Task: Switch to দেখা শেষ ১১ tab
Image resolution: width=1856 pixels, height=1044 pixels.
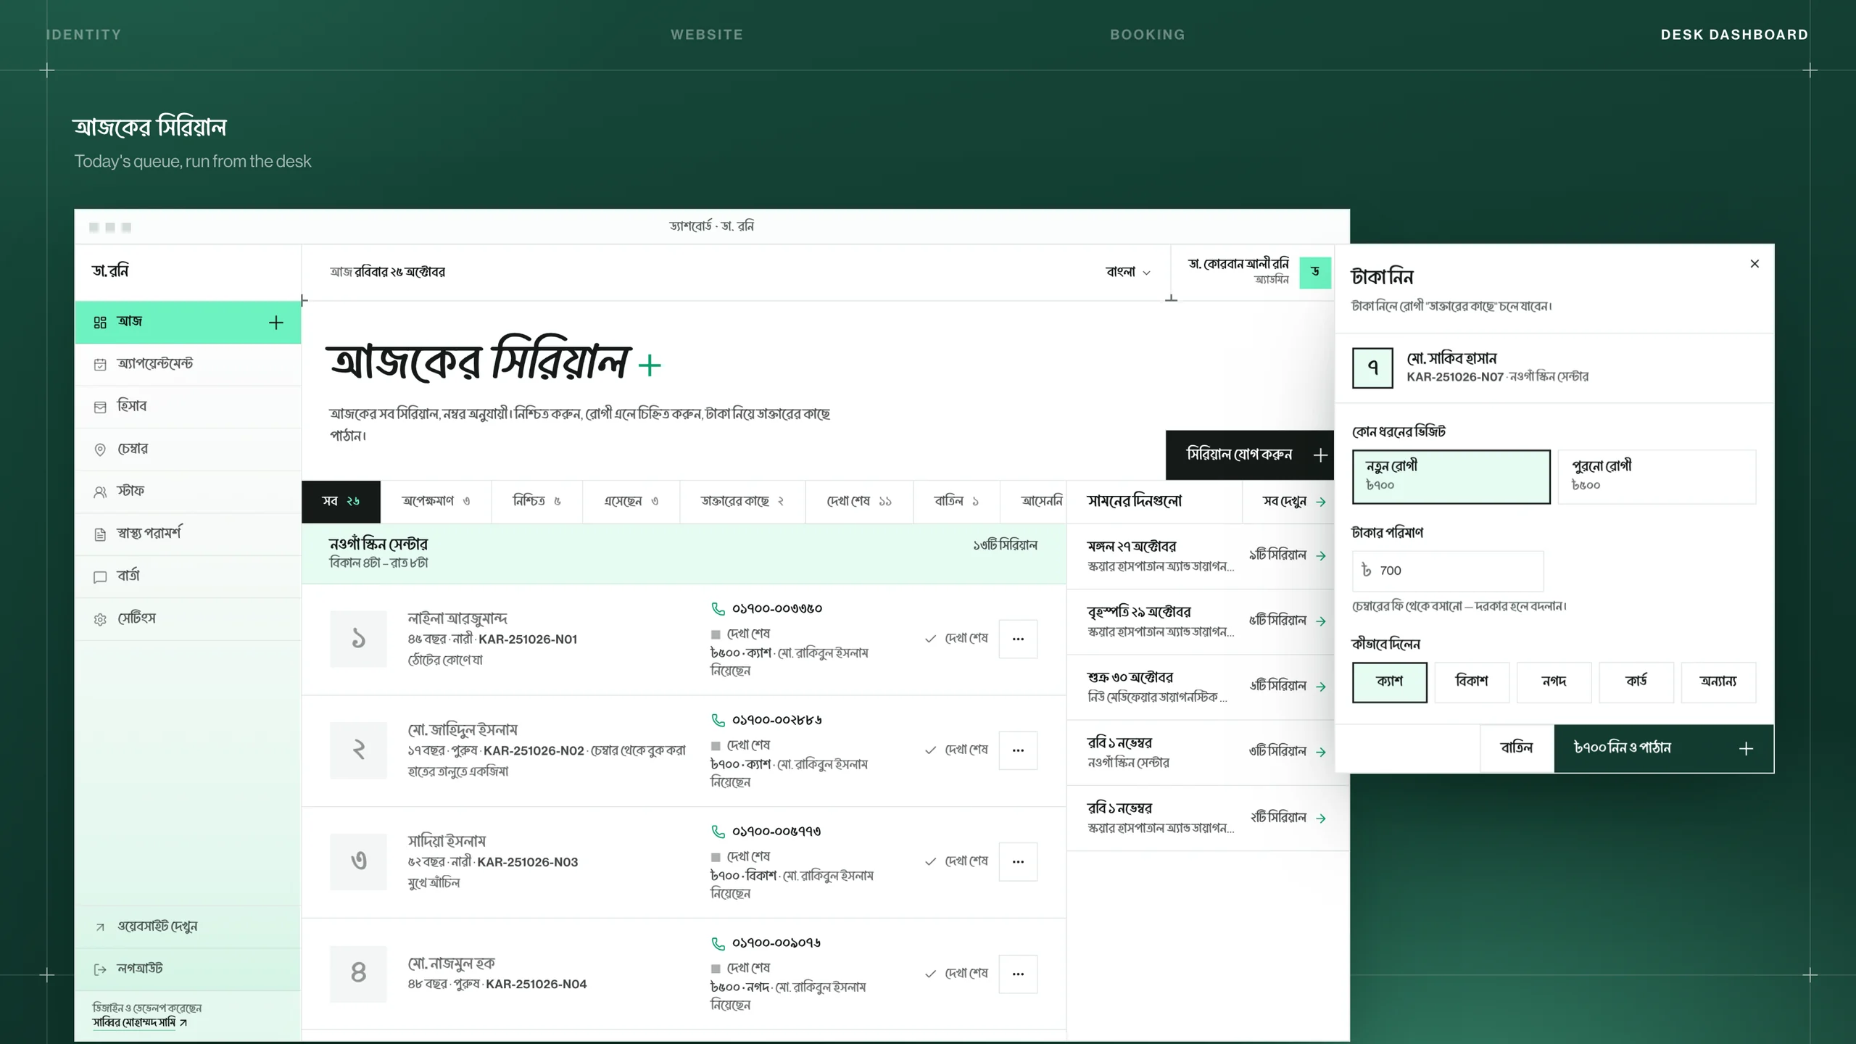Action: (x=859, y=501)
